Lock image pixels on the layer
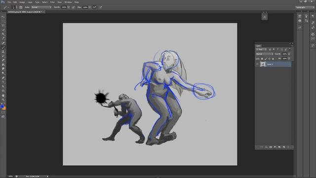 pyautogui.click(x=266, y=59)
